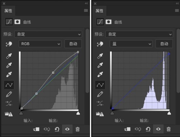Click the white point slider under blue curve
This screenshot has height=137, width=180.
[169, 113]
